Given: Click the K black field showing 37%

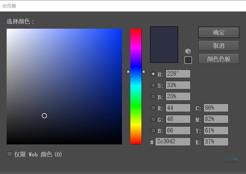Looking at the screenshot, I should point(216,142).
